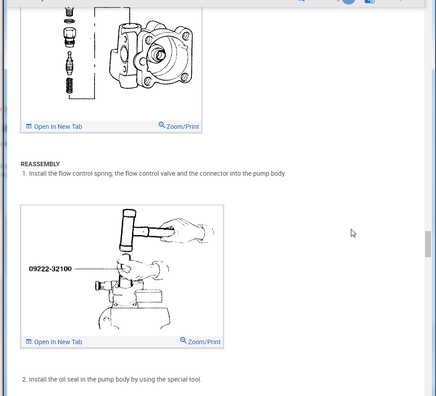Click step 2 text about installing oil seal
This screenshot has width=436, height=396.
[x=115, y=379]
